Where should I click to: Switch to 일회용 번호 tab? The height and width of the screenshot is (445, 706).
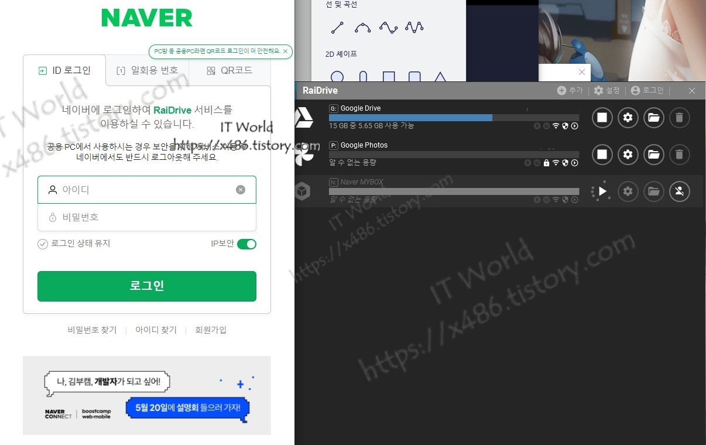pos(147,71)
